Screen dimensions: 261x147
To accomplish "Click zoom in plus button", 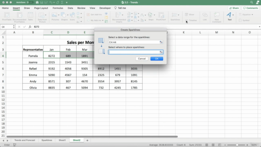I will (x=247, y=145).
